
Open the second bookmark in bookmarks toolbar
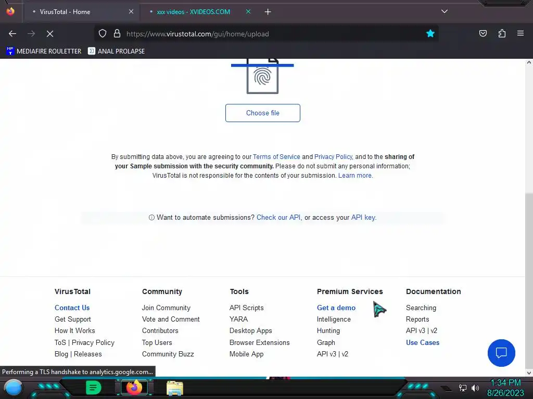116,51
